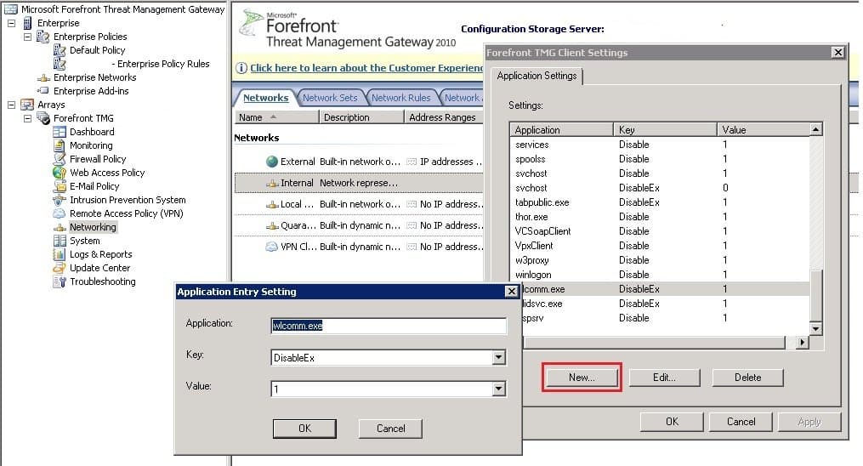Close the Application Entry Setting dialog

pyautogui.click(x=511, y=292)
